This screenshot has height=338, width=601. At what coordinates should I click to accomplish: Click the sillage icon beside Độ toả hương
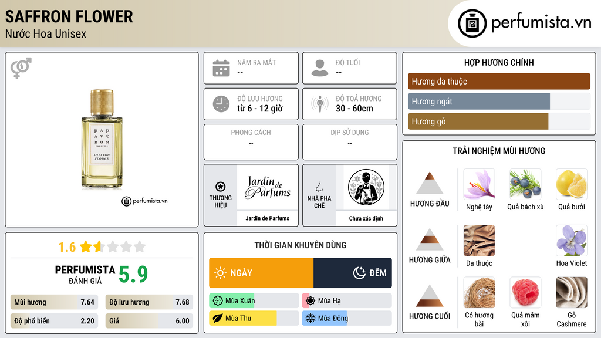pyautogui.click(x=320, y=104)
